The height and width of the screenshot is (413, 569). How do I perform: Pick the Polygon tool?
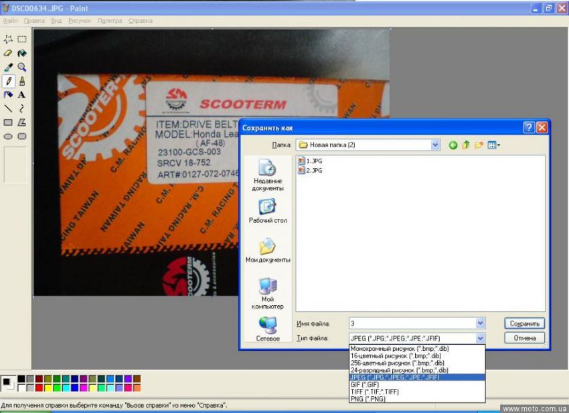[x=22, y=122]
